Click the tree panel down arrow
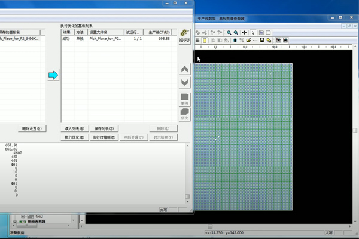The width and height of the screenshot is (359, 239). pos(73,220)
